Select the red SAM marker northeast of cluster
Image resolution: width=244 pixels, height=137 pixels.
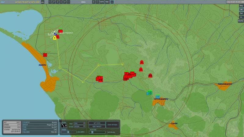pos(142,62)
